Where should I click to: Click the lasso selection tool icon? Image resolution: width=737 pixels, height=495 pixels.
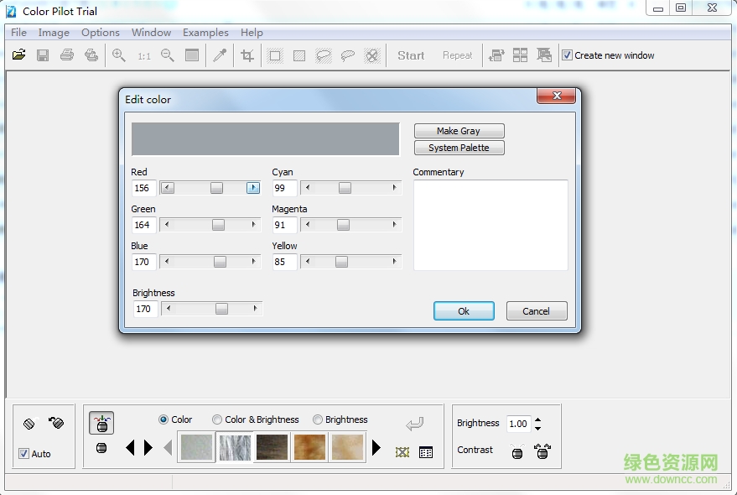coord(347,56)
